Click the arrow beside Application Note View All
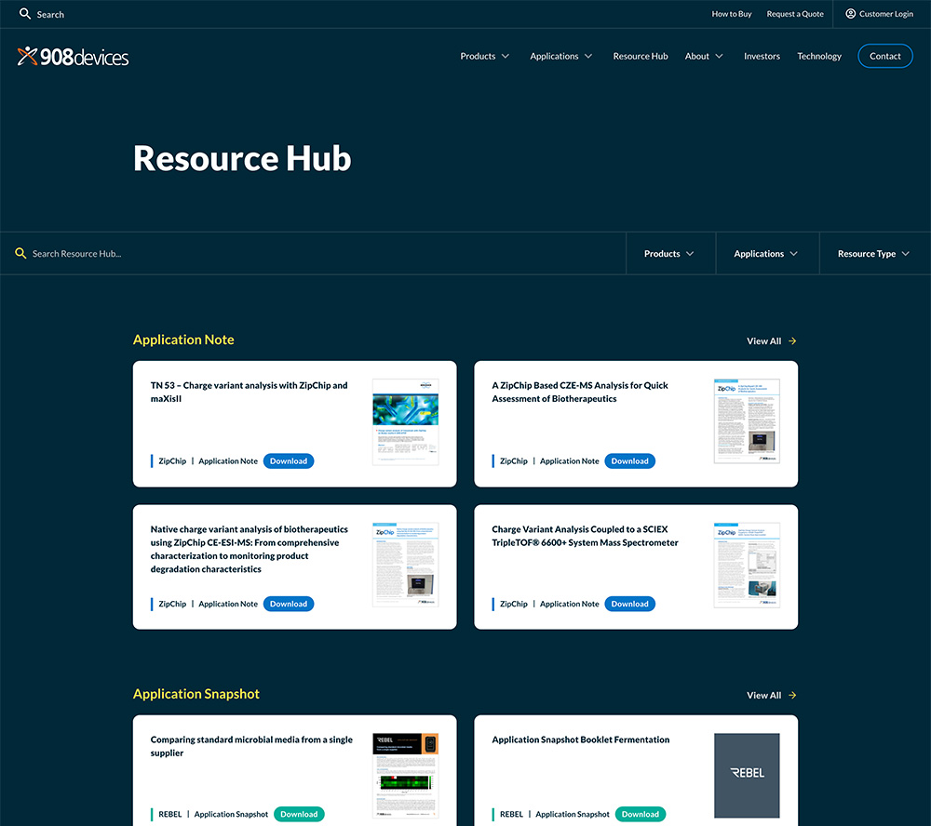The width and height of the screenshot is (931, 826). (x=792, y=341)
